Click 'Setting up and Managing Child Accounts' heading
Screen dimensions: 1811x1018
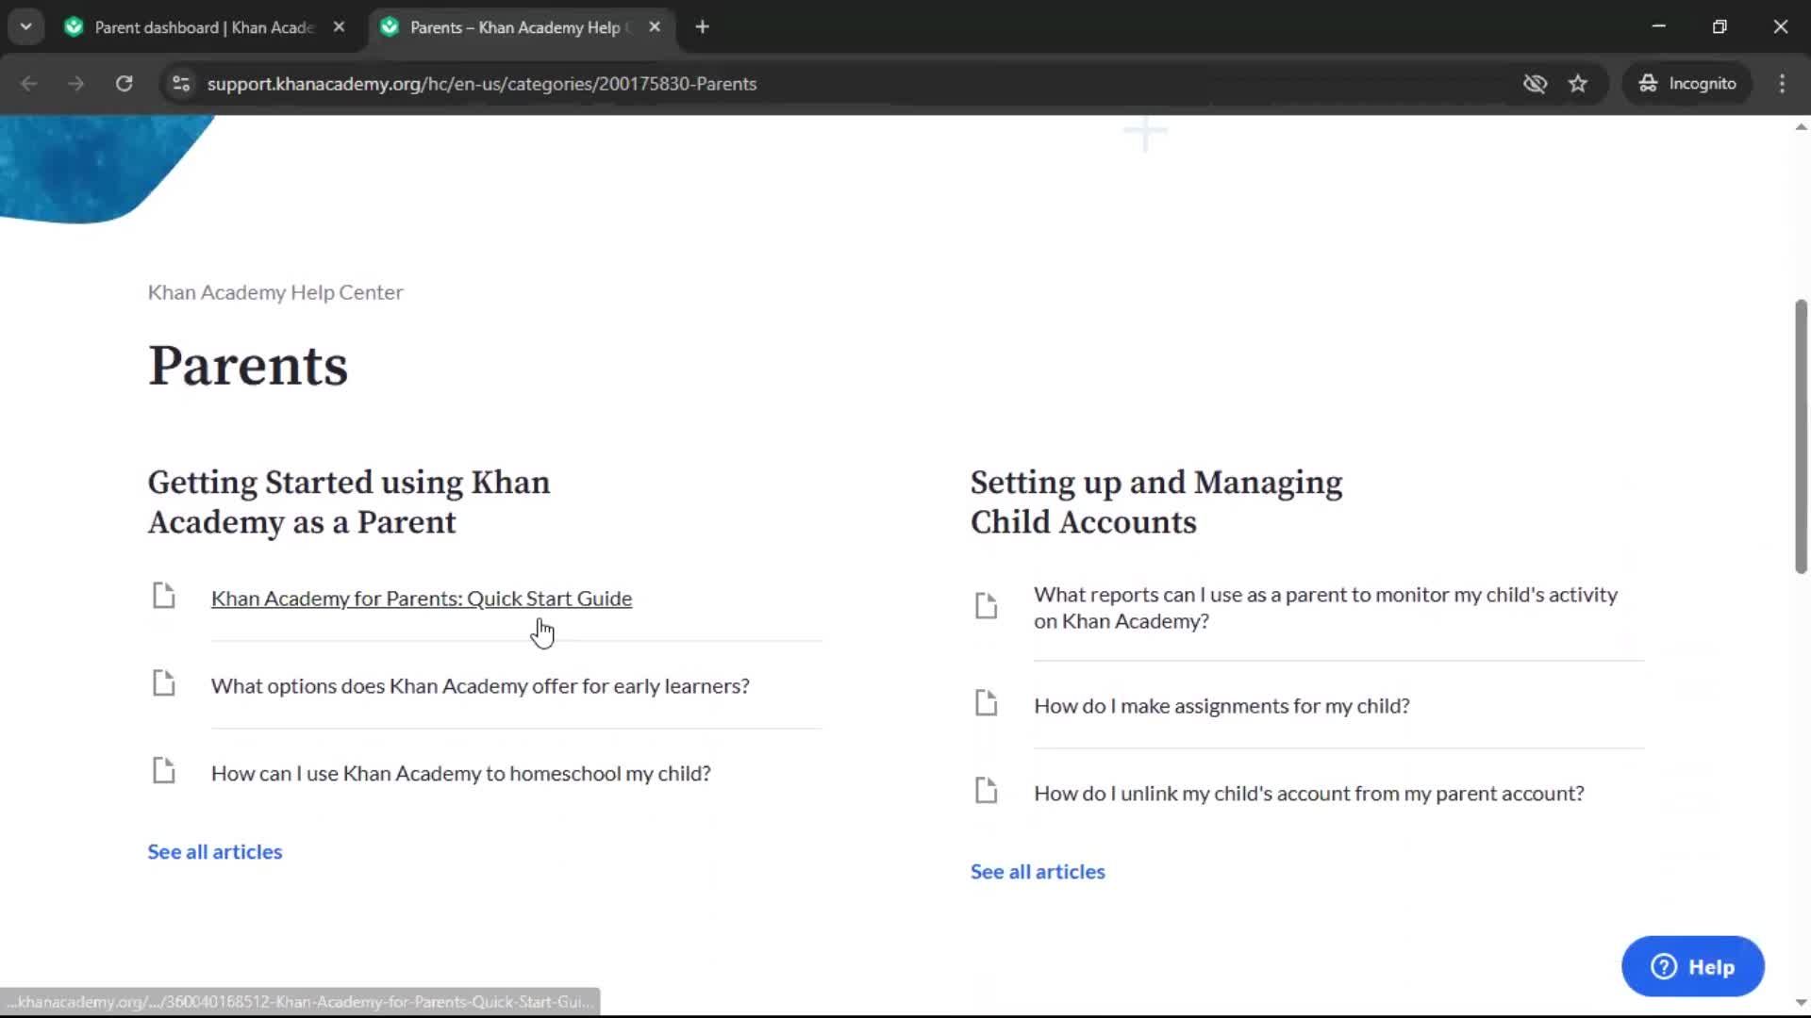pyautogui.click(x=1156, y=502)
